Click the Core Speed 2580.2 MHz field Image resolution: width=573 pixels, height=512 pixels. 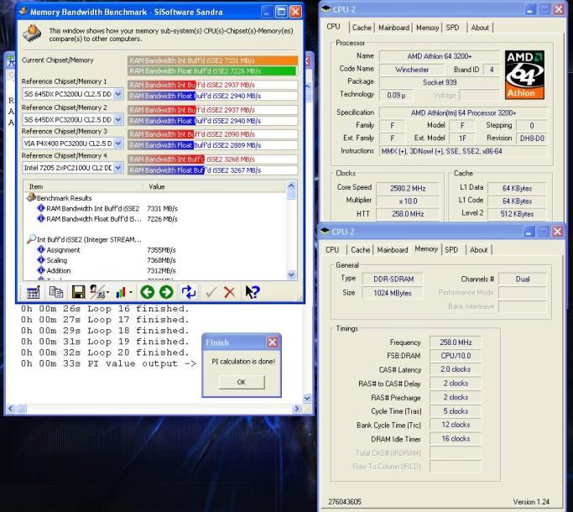tap(408, 188)
